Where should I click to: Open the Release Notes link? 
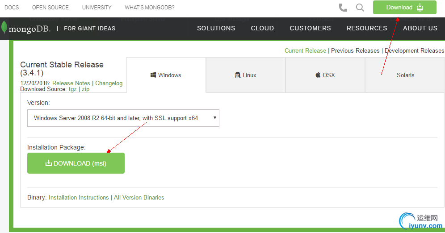coord(71,83)
